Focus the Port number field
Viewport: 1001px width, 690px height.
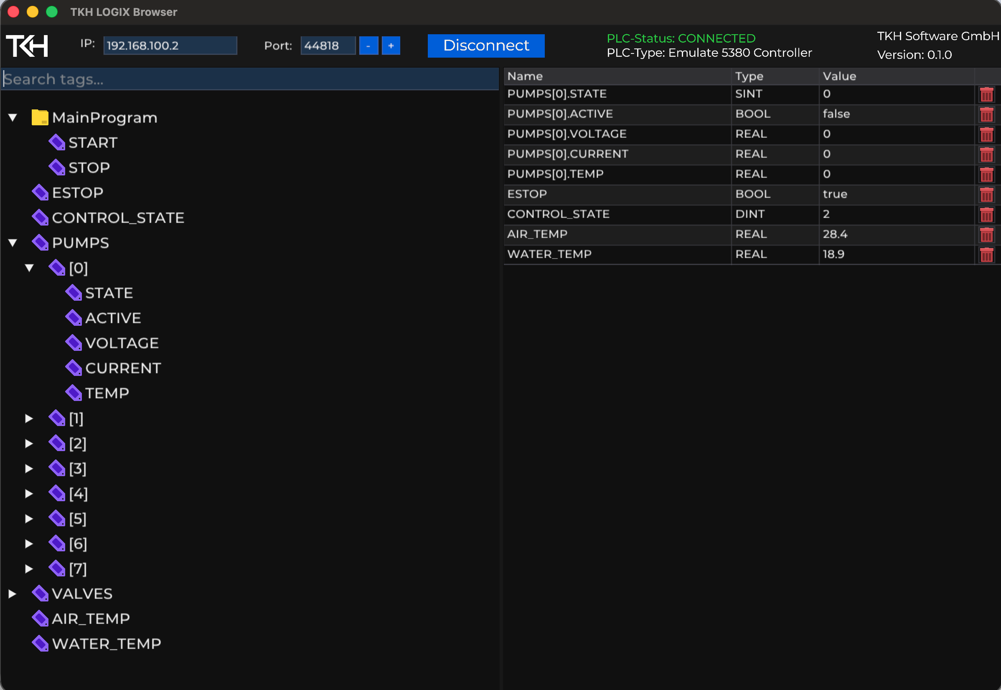click(x=328, y=46)
